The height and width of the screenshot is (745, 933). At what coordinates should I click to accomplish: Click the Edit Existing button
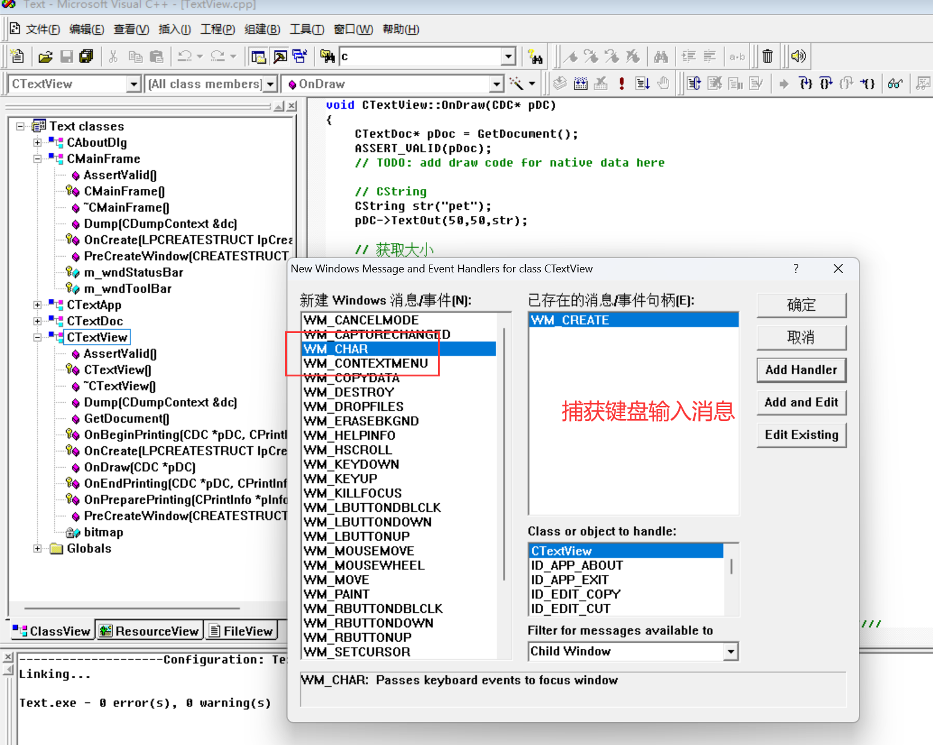801,435
